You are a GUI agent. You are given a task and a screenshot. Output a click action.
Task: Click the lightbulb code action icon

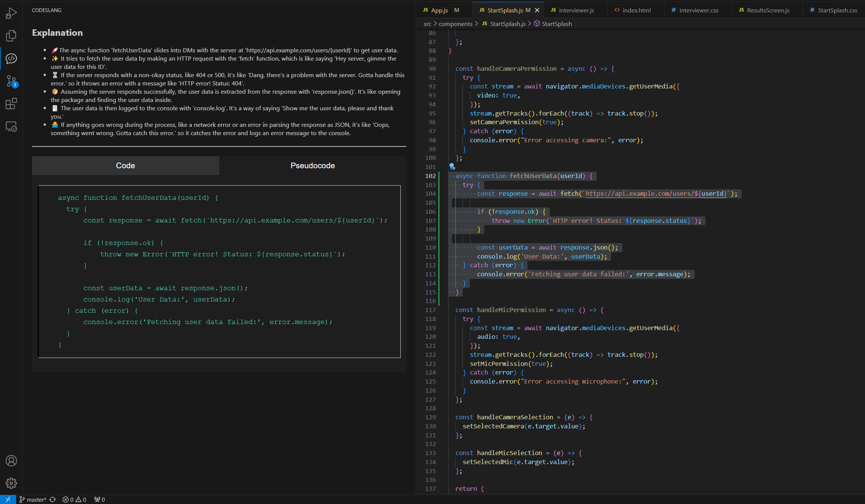tap(452, 166)
